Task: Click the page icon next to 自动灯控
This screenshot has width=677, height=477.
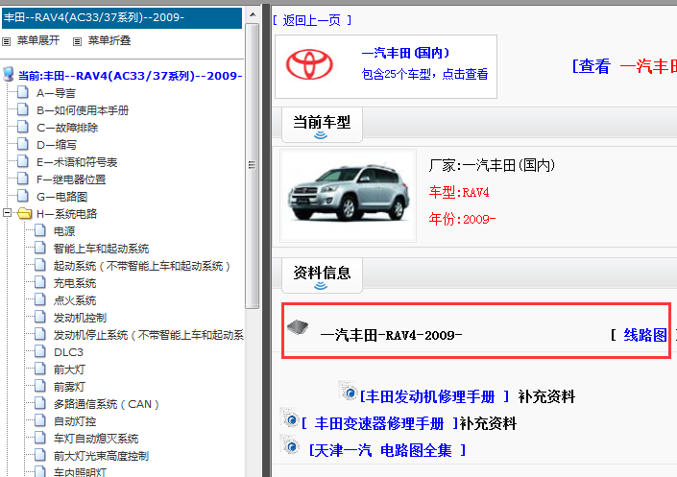Action: (x=40, y=420)
